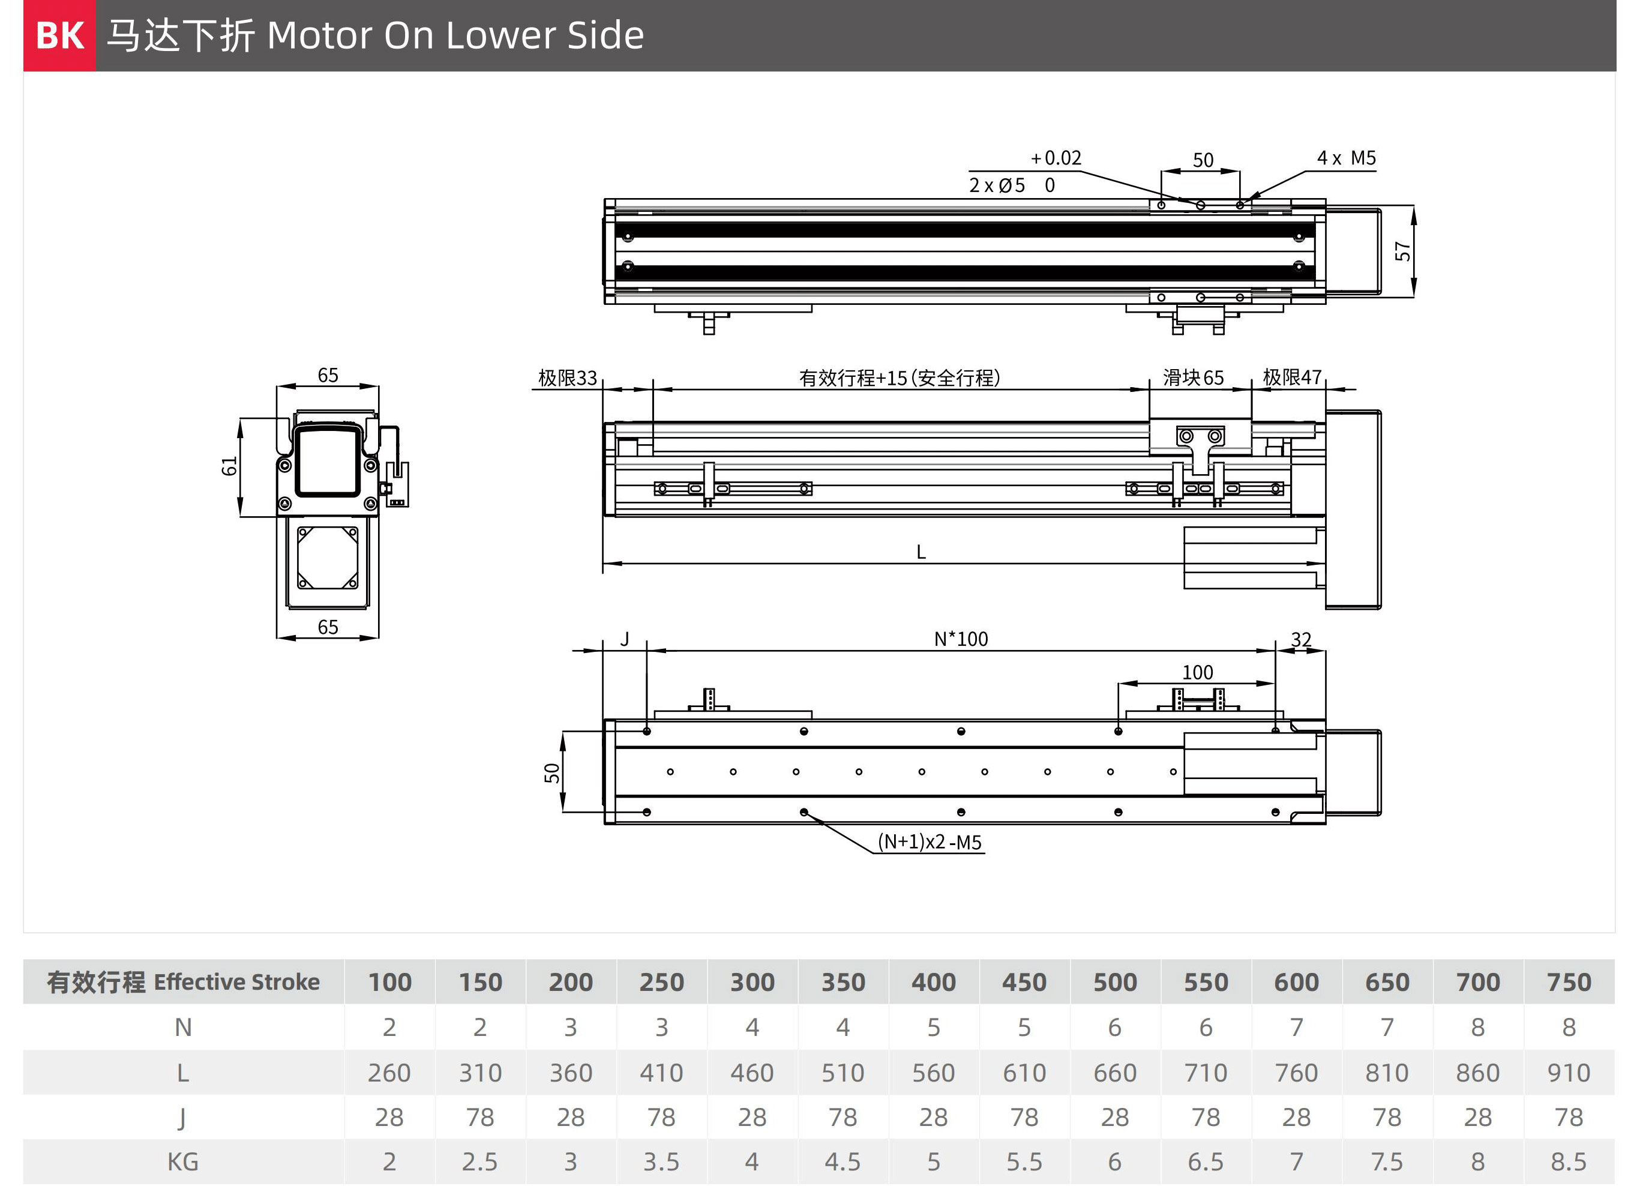
Task: Select the 100 stroke column header
Action: point(390,982)
